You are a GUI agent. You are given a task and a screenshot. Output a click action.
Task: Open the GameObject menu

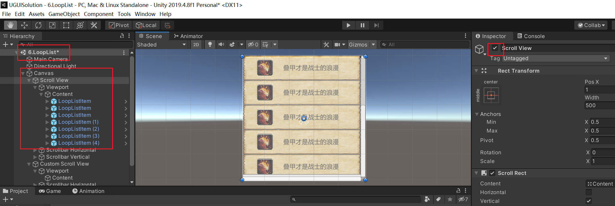click(64, 14)
